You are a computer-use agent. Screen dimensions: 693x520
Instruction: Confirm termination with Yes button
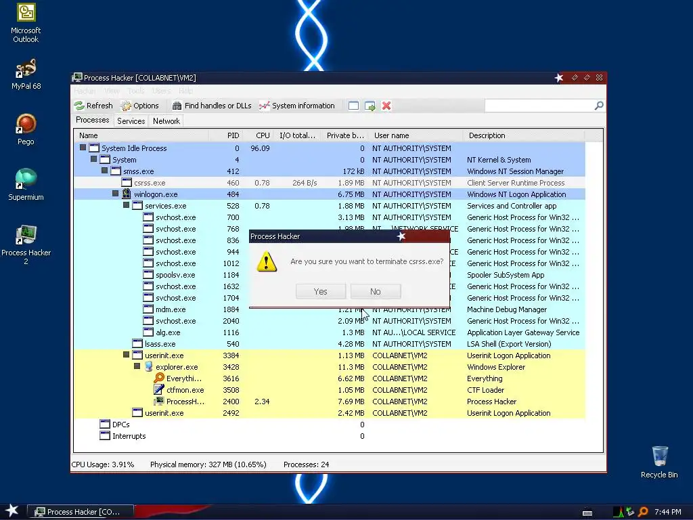tap(320, 291)
